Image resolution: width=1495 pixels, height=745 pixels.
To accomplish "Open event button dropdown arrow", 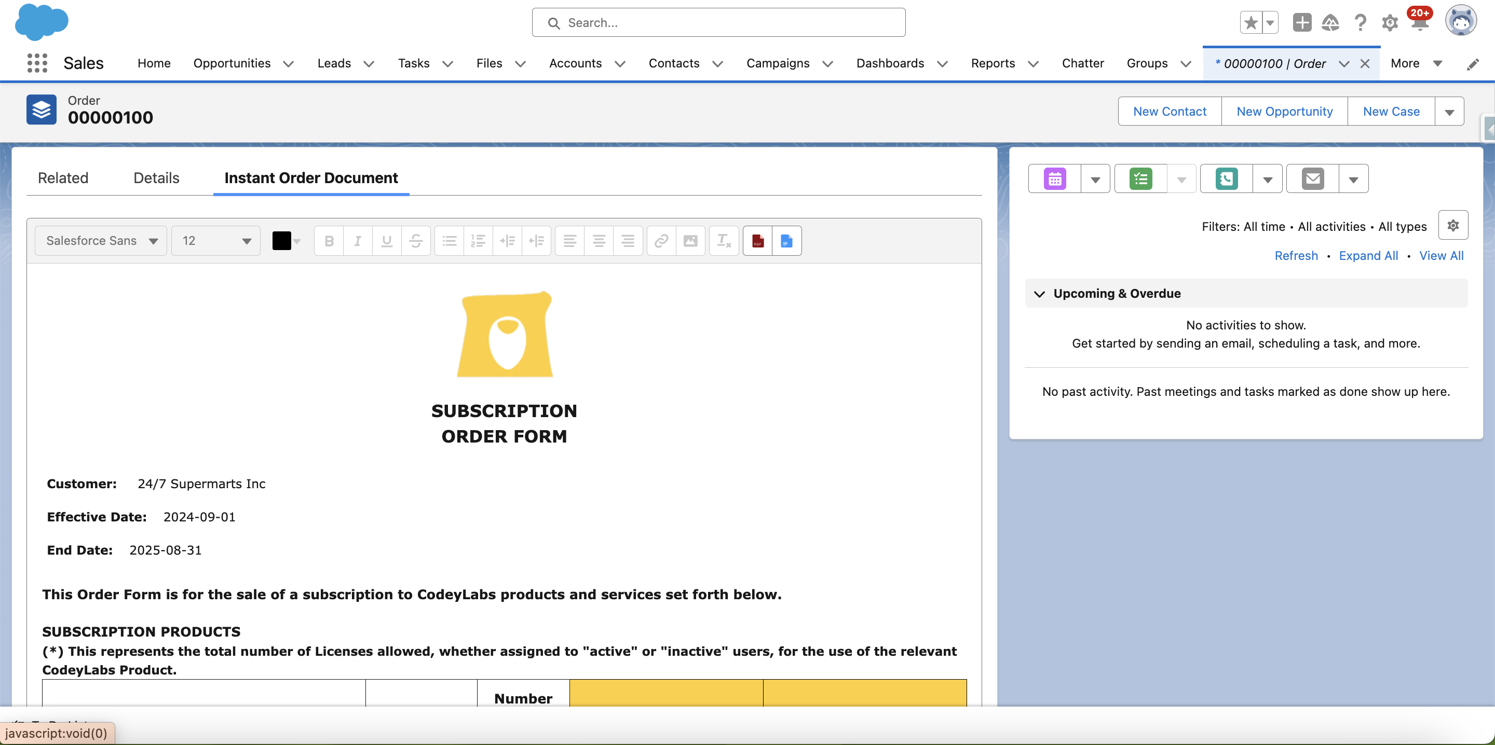I will 1095,178.
